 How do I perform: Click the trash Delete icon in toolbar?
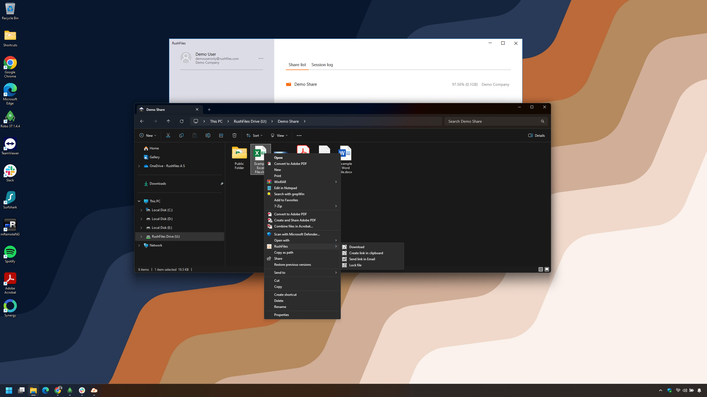point(234,135)
